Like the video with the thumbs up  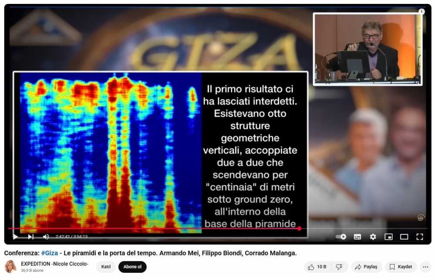(316, 267)
